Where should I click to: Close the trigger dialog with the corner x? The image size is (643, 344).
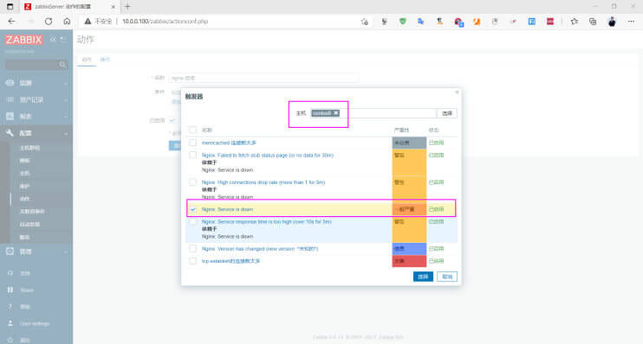(x=457, y=92)
